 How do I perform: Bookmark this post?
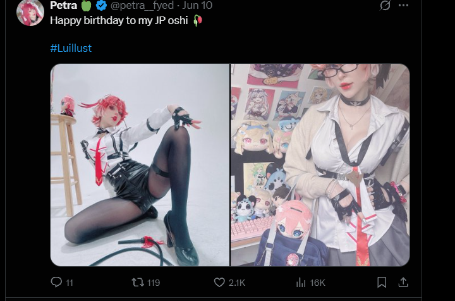(x=382, y=282)
